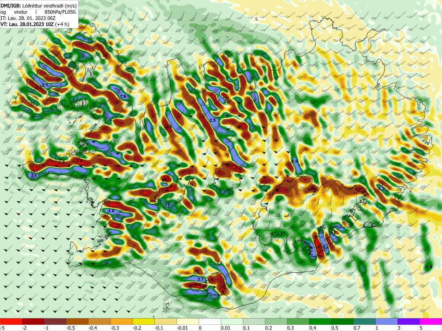Click the legend label -0.4

pos(92,327)
